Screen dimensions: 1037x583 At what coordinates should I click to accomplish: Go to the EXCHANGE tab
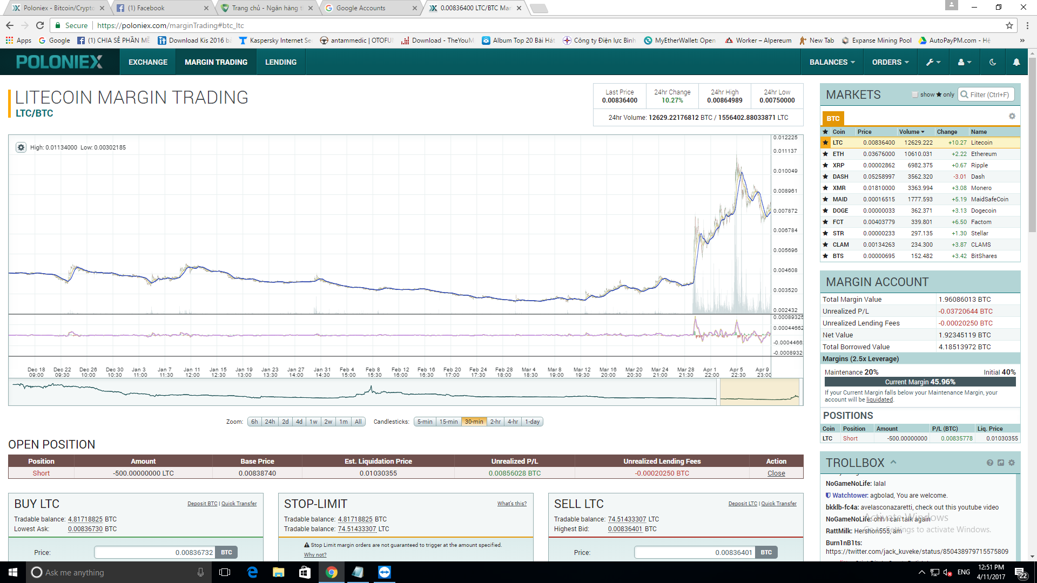tap(147, 62)
